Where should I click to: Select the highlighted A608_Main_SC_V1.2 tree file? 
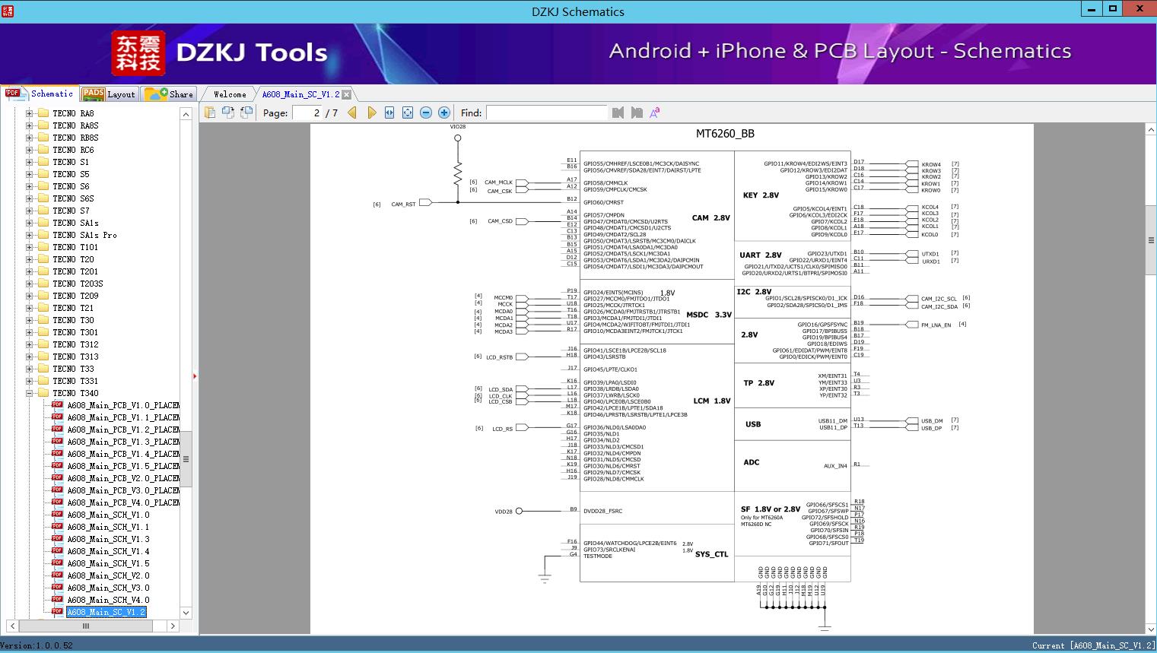(106, 612)
